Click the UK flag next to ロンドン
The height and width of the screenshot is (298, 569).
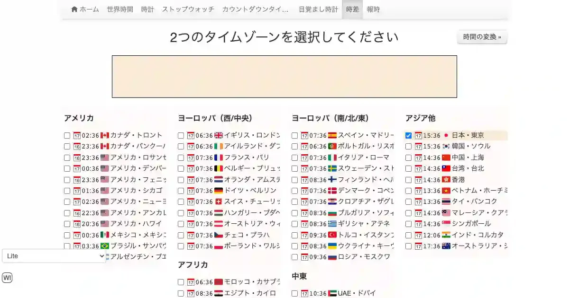tap(219, 135)
